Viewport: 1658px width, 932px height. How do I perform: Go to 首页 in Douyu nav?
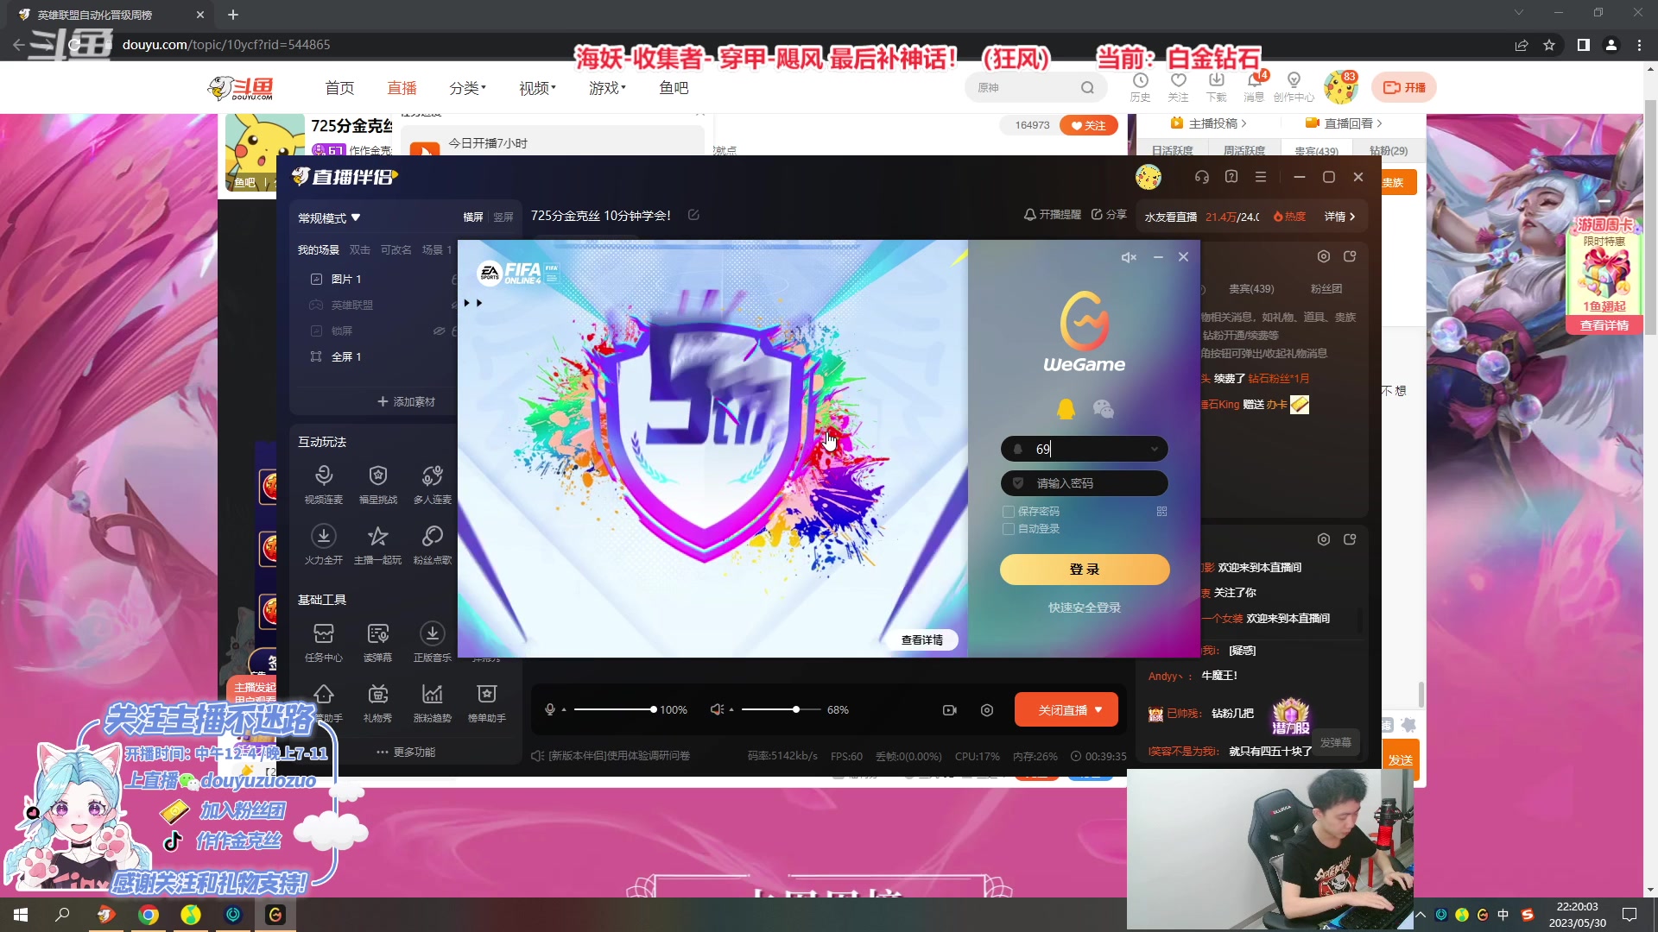[339, 88]
